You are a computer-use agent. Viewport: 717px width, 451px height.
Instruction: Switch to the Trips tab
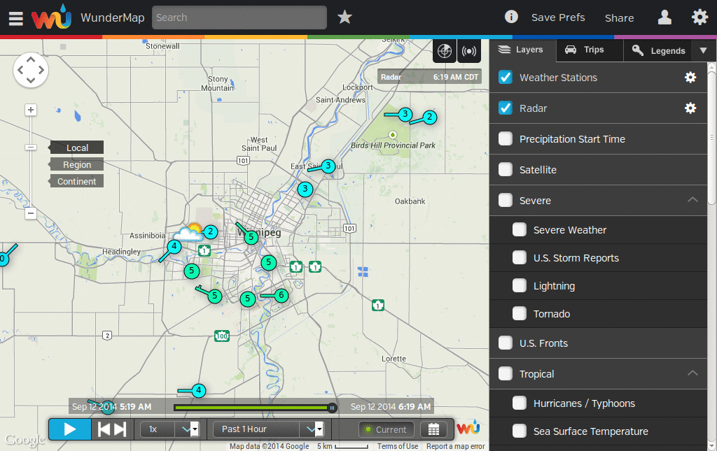click(x=590, y=50)
